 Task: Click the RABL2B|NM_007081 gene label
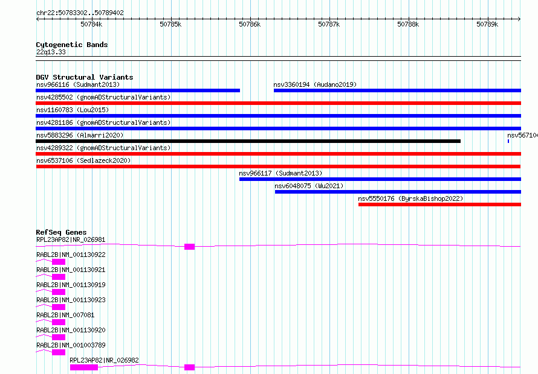65,315
